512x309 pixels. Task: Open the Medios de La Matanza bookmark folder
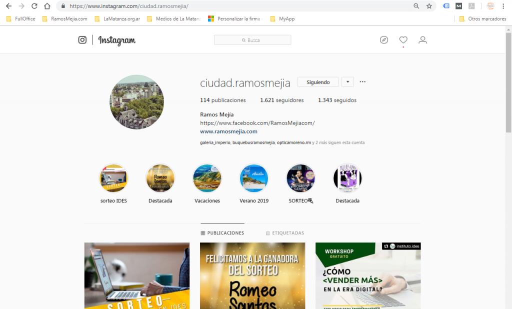click(x=173, y=19)
